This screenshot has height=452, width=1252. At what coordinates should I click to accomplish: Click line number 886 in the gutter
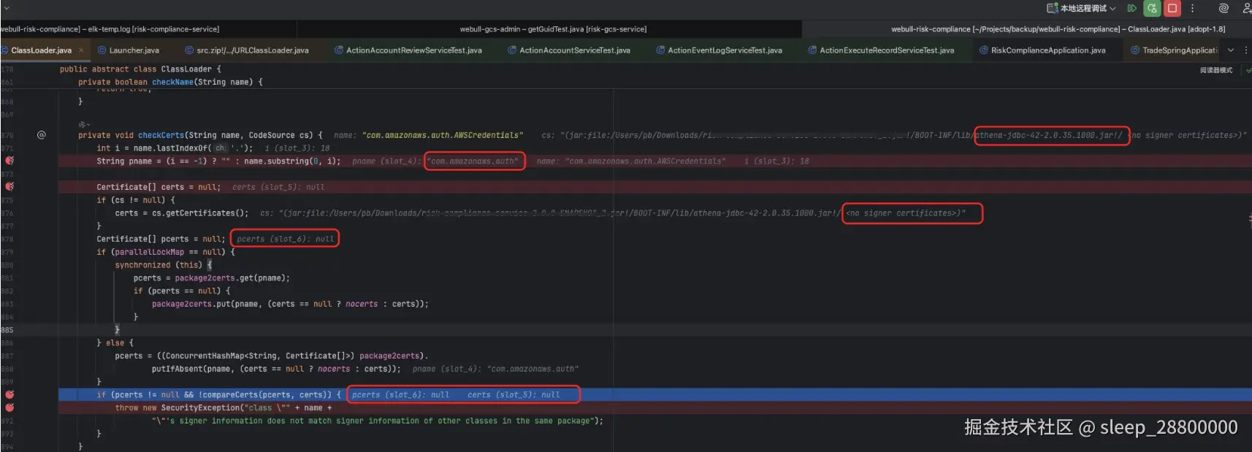pyautogui.click(x=7, y=342)
